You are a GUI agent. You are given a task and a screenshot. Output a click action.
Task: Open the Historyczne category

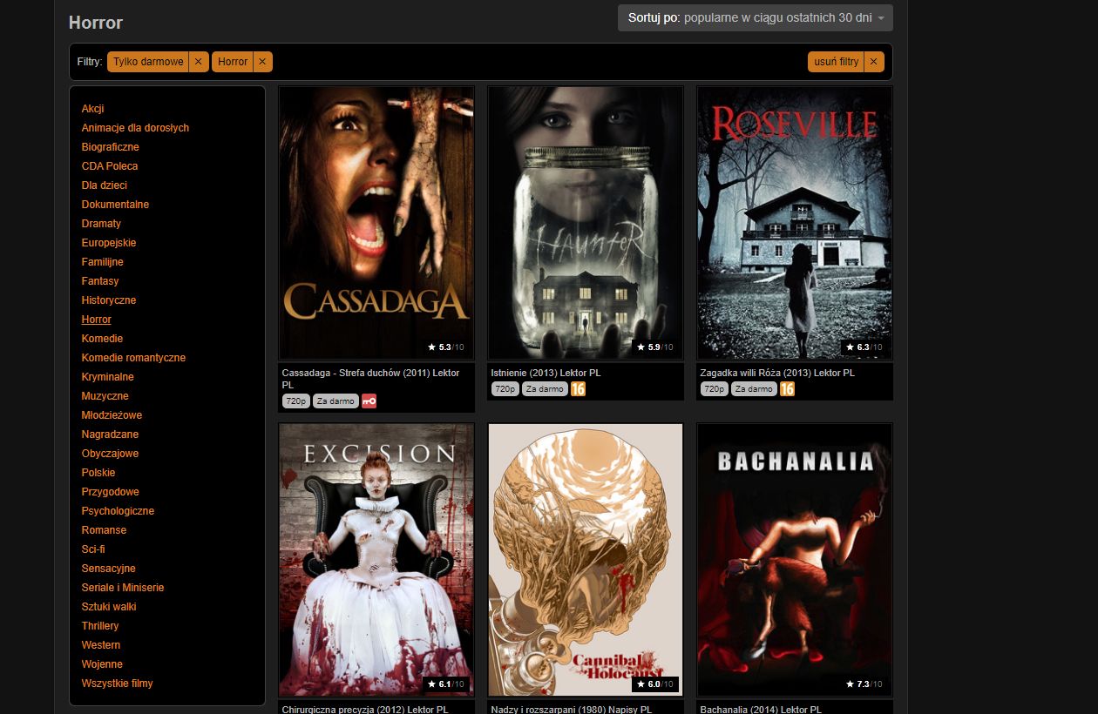point(109,300)
